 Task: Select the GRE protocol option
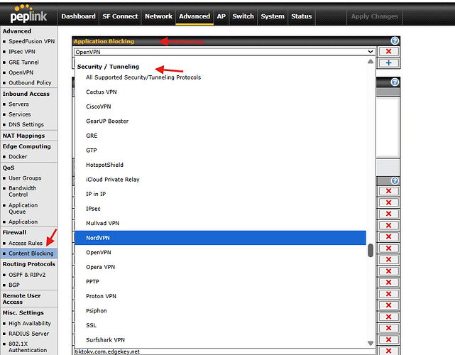click(x=220, y=136)
